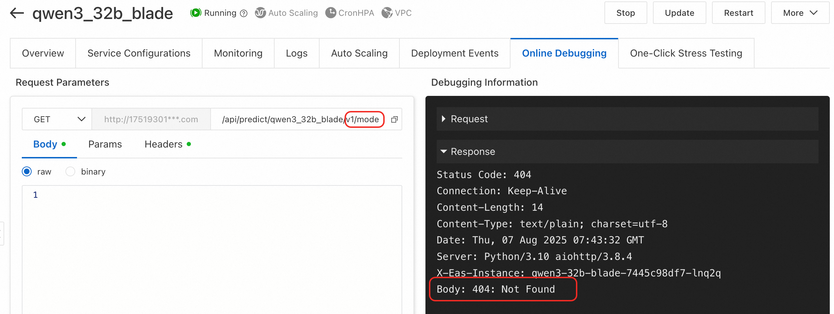The image size is (834, 314).
Task: Open the More actions dropdown
Action: point(800,13)
